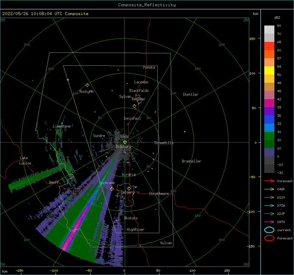Pick the purple 36-39 dBZ swatch
This screenshot has height=275, width=294.
(x=269, y=111)
